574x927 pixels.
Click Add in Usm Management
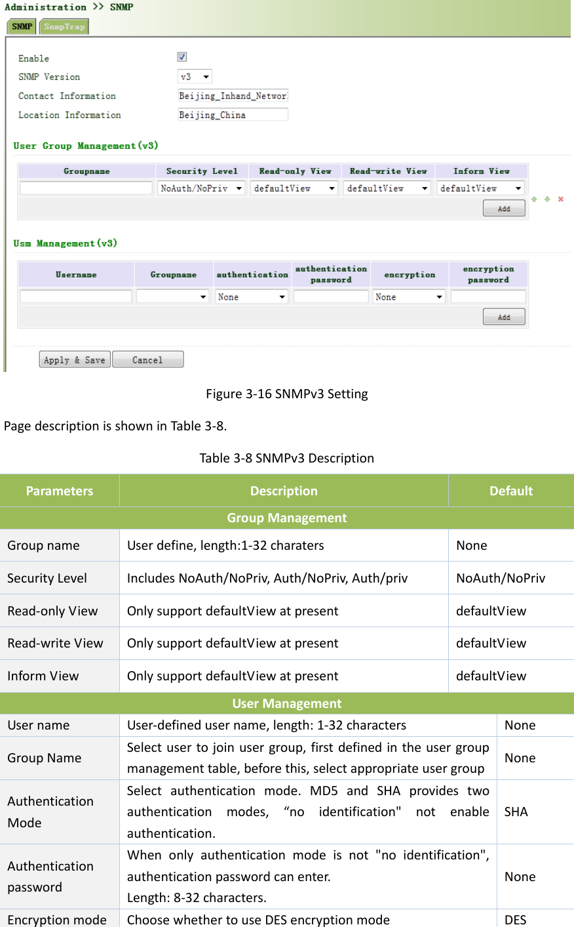click(504, 318)
